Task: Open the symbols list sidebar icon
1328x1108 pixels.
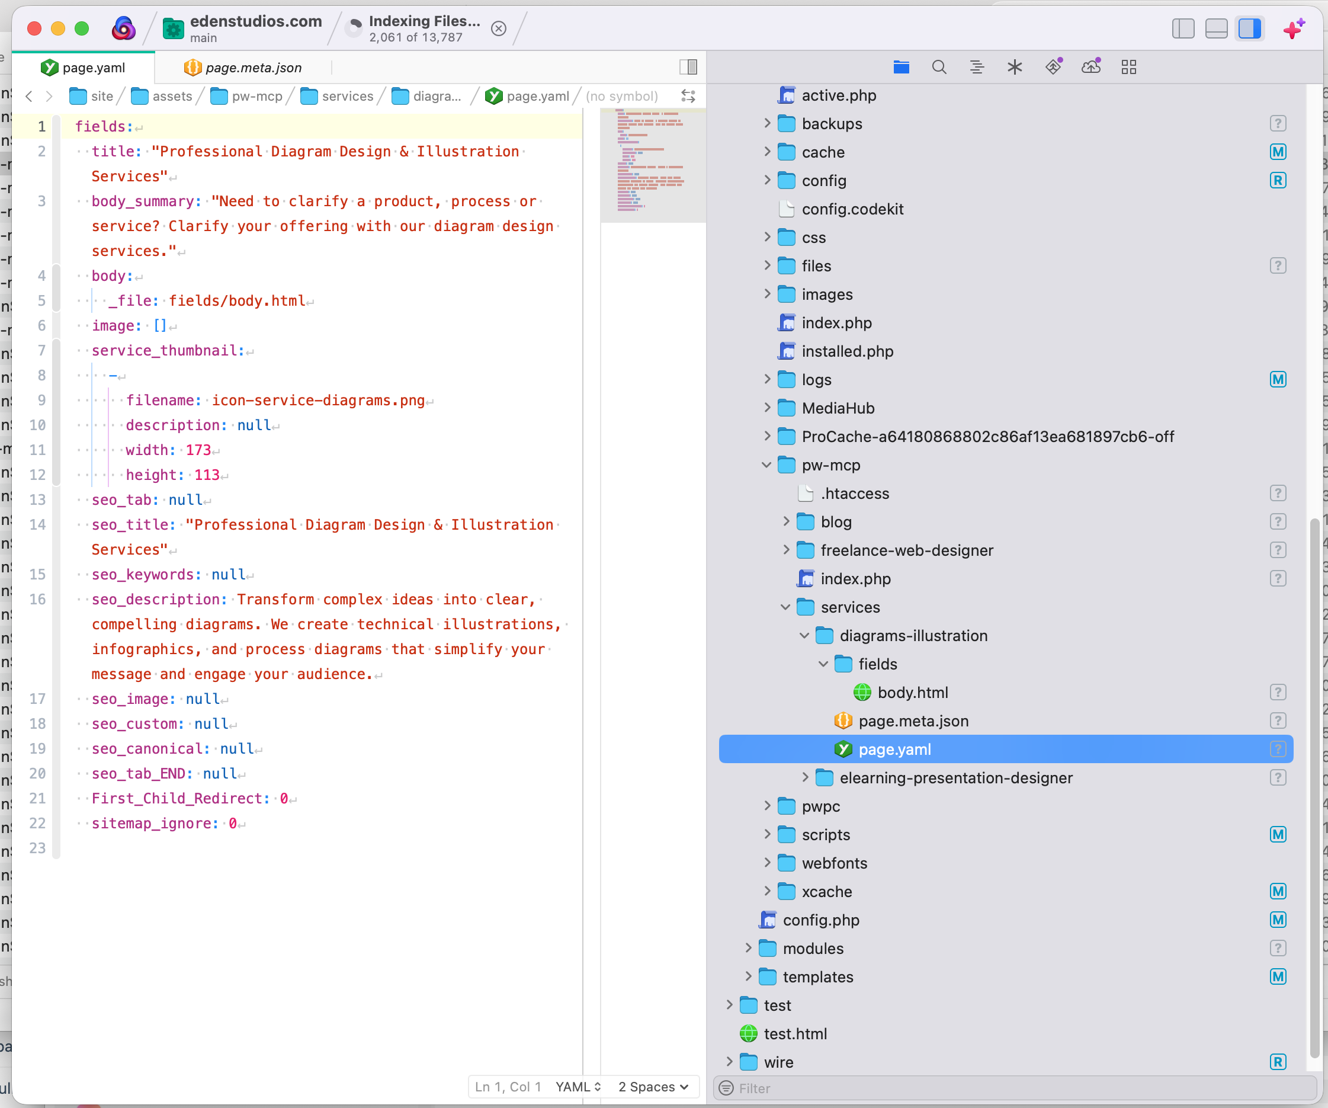Action: (x=977, y=67)
